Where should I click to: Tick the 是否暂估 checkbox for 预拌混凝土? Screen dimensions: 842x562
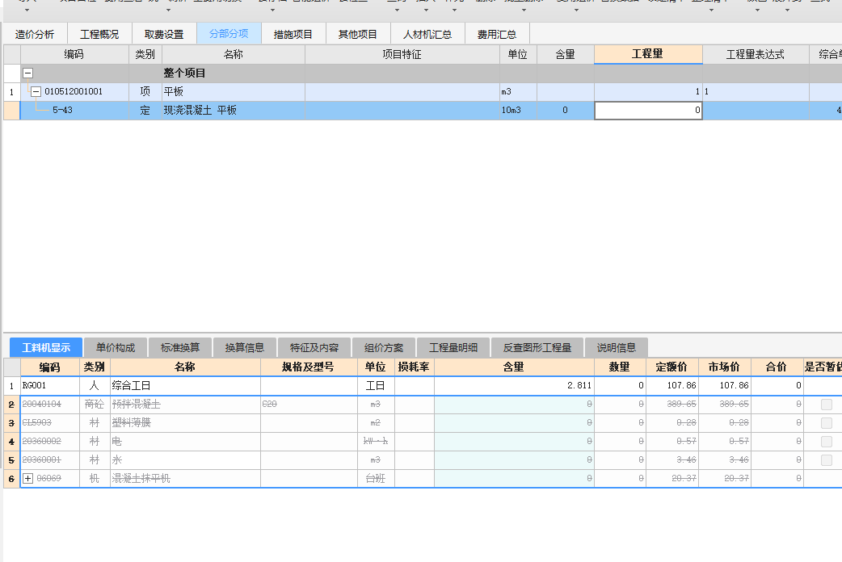[x=827, y=405]
